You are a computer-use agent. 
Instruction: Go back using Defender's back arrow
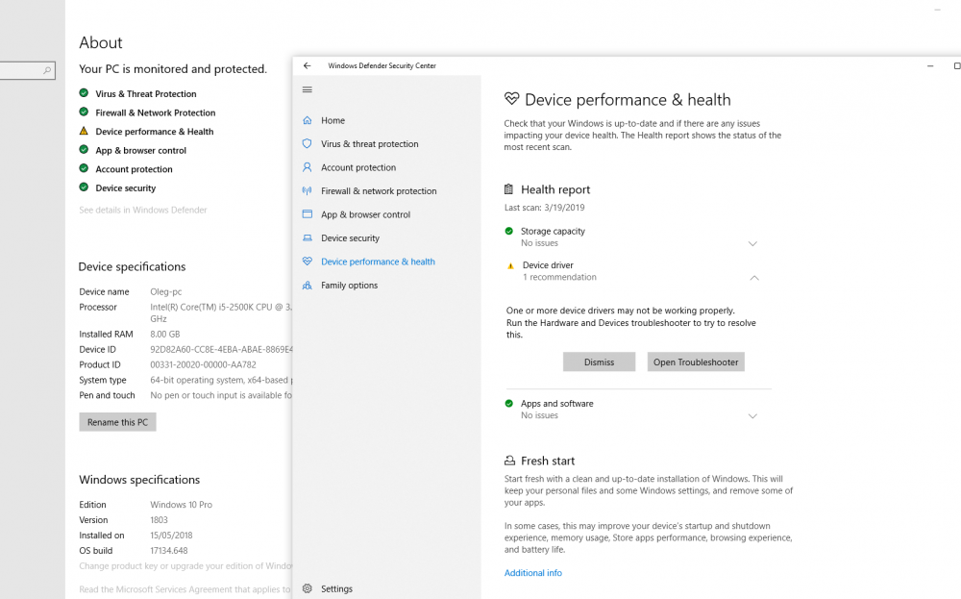308,65
